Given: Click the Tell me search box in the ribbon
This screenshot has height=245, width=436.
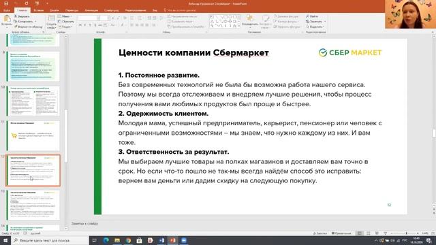Looking at the screenshot, I should [x=181, y=10].
